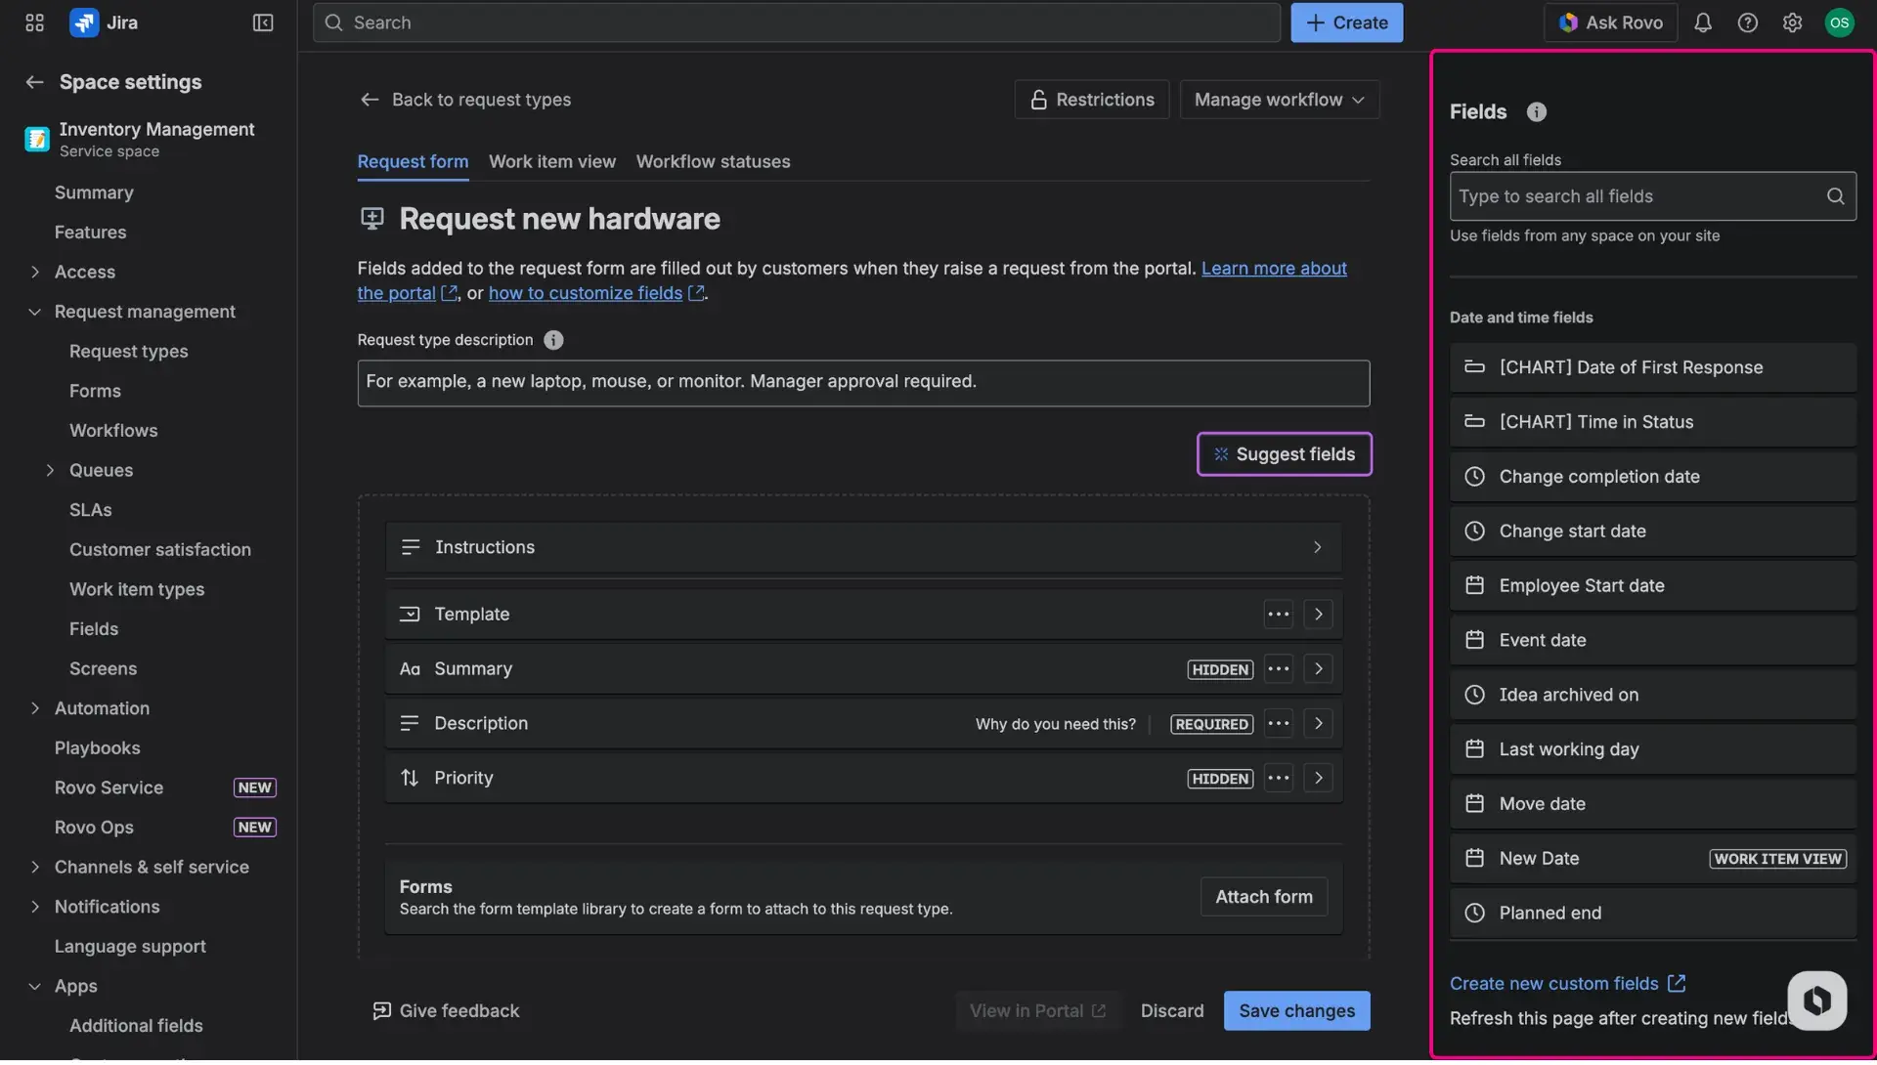Screen dimensions: 1877x1065
Task: Open the help icon in top bar
Action: tap(1748, 21)
